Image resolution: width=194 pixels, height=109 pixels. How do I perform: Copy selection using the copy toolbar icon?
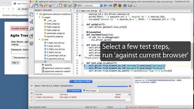pos(55,5)
